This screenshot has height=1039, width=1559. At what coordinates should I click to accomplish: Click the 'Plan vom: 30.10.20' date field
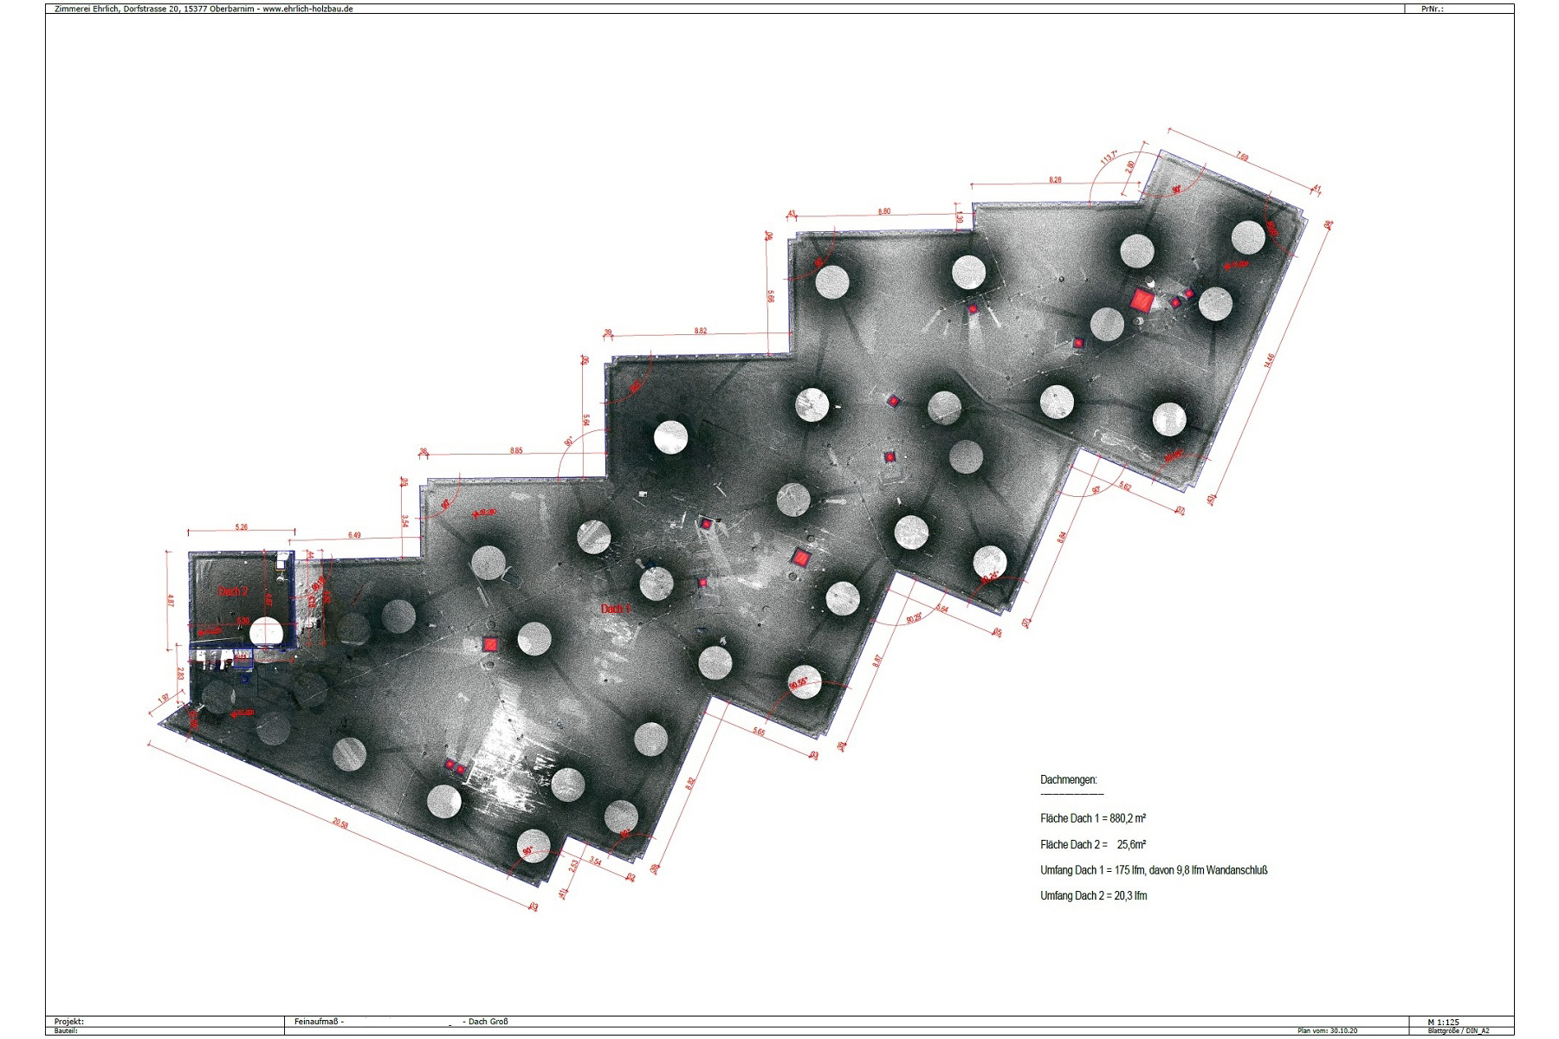click(1327, 1031)
